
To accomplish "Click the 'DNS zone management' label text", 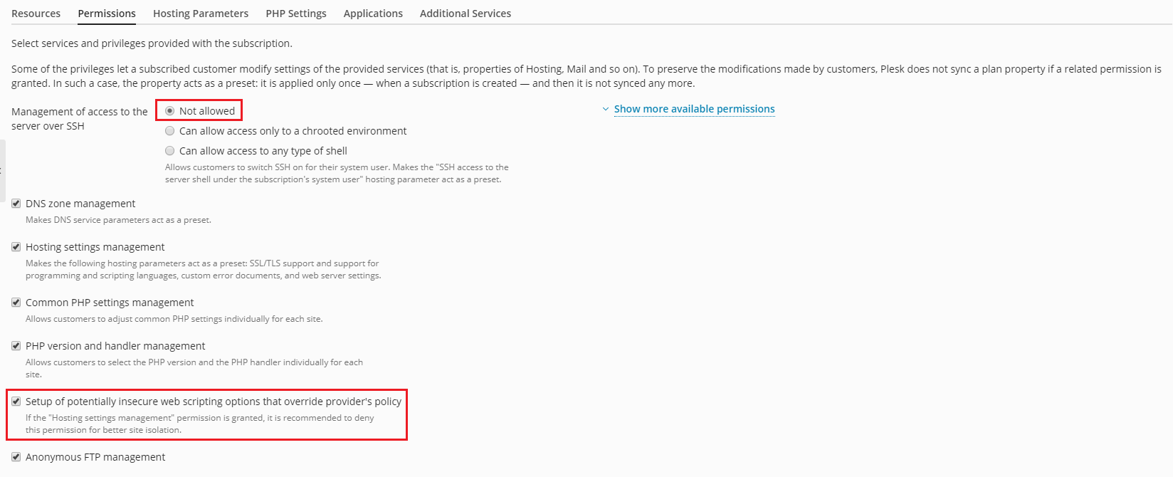I will [80, 204].
